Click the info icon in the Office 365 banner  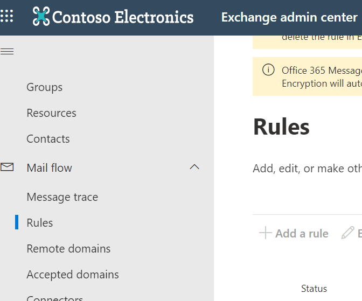pos(268,69)
